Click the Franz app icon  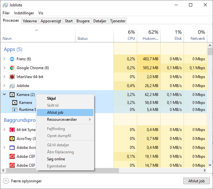tap(12, 59)
